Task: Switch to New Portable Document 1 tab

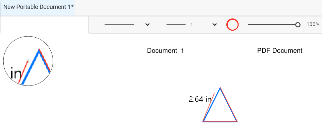Action: pyautogui.click(x=38, y=7)
